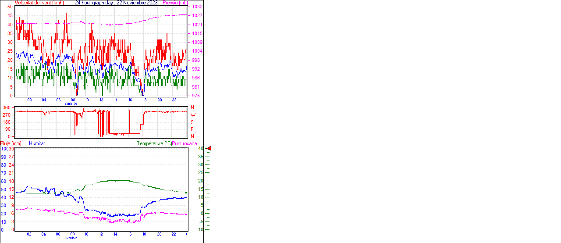
Task: Click the blue 'Humitat' legend label
Action: 37,143
